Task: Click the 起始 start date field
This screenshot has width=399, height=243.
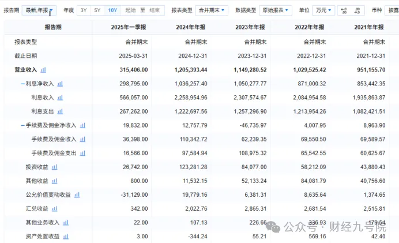Action: (130, 10)
